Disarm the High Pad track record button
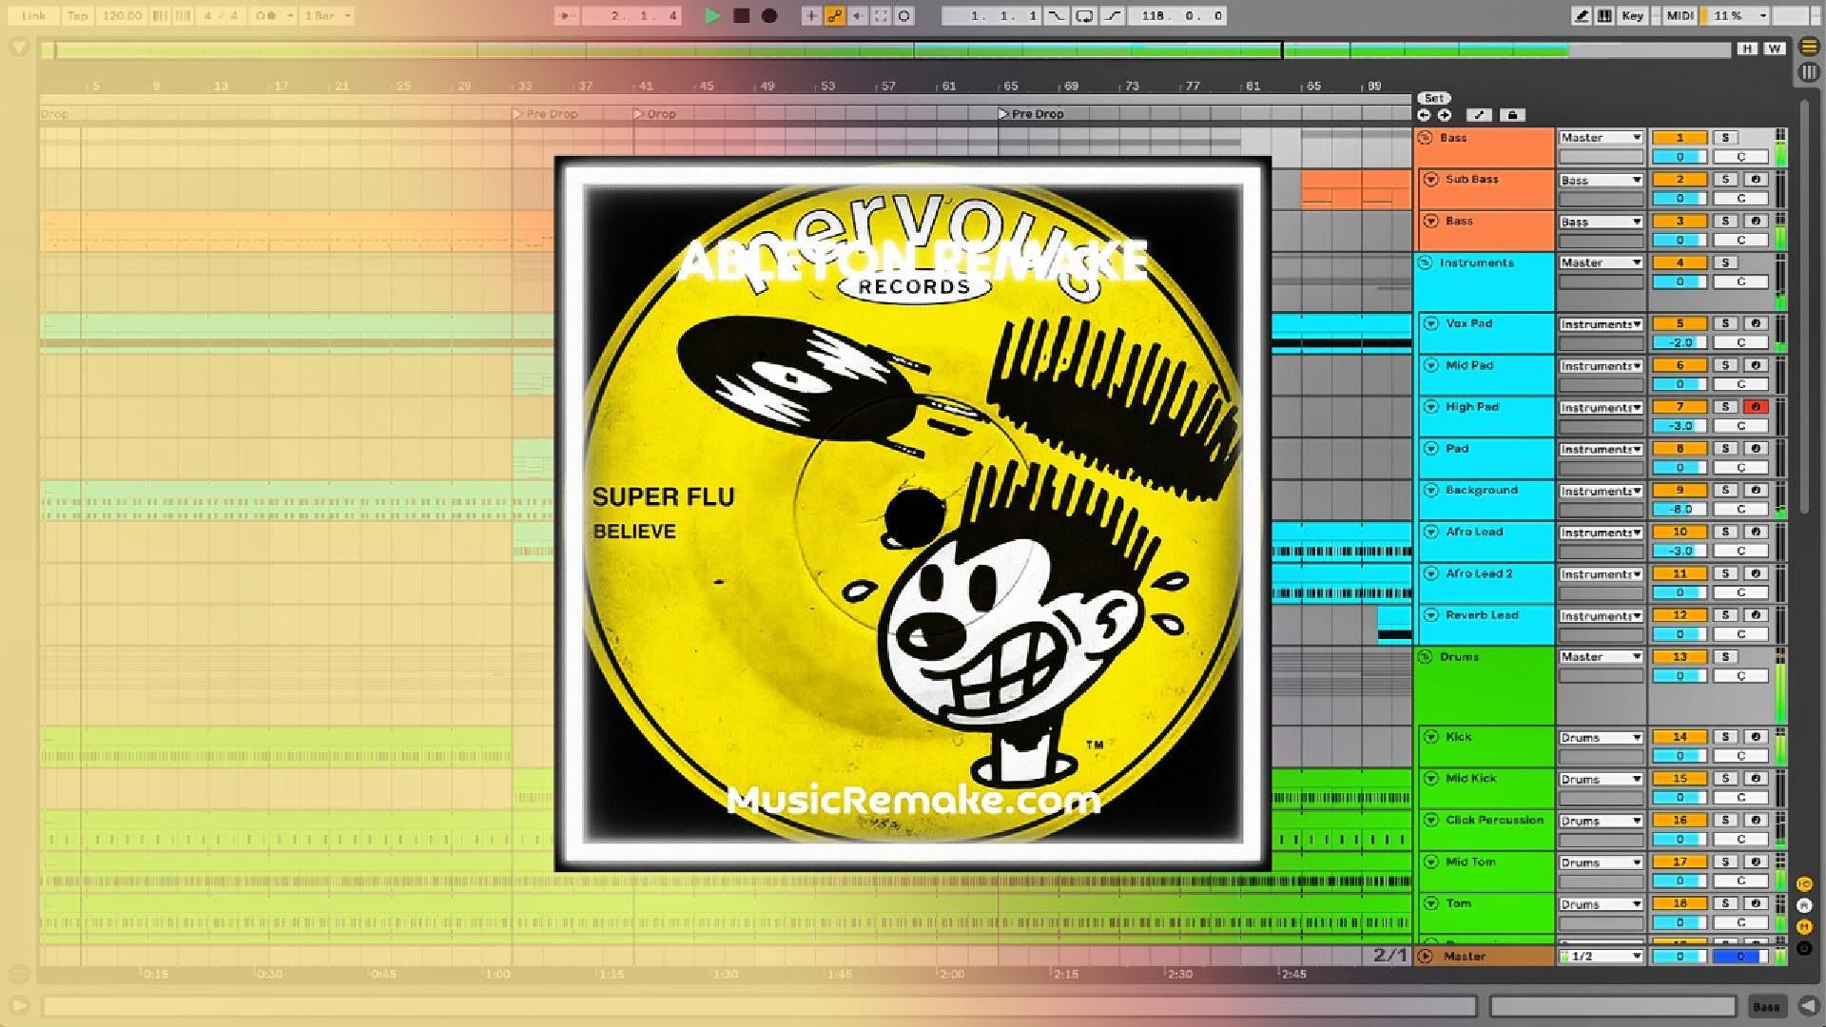This screenshot has width=1826, height=1027. tap(1756, 407)
